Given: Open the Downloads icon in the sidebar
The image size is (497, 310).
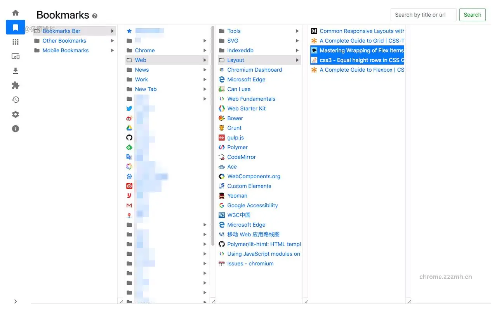Looking at the screenshot, I should (15, 71).
